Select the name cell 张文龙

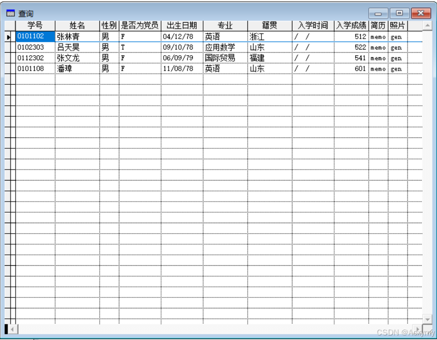click(x=77, y=58)
